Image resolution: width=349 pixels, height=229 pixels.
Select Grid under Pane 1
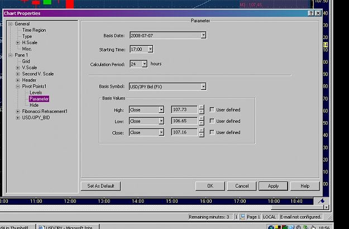coord(26,61)
